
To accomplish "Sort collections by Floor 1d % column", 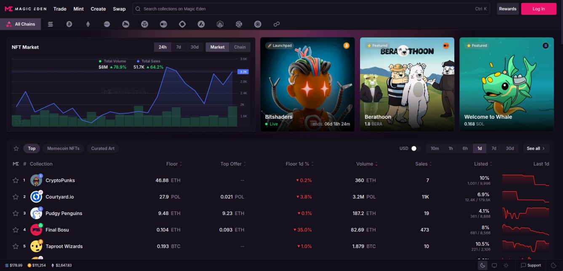I will [299, 164].
